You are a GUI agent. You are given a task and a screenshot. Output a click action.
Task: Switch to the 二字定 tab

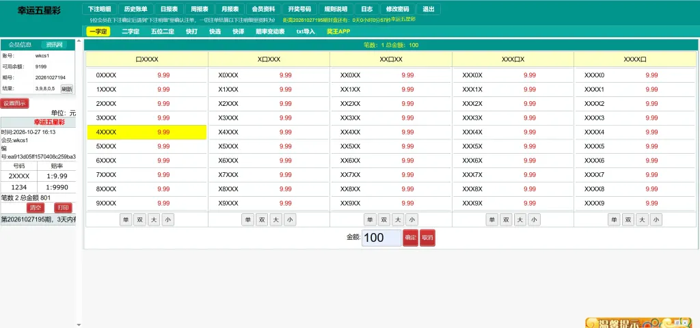coord(131,31)
